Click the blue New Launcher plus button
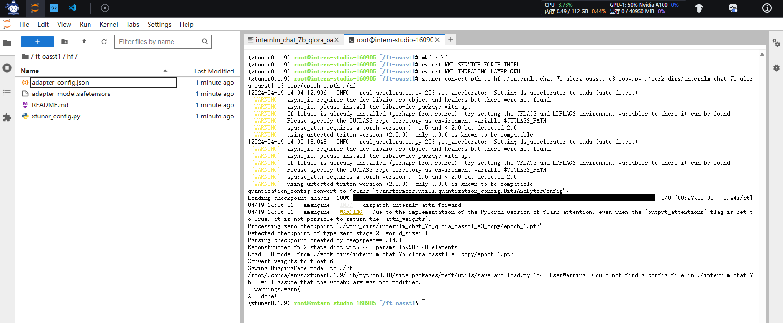This screenshot has height=323, width=783. point(37,42)
